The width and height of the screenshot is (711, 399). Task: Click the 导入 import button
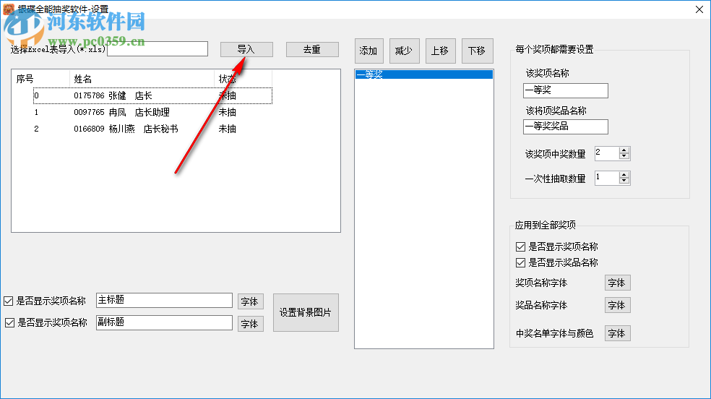(246, 49)
